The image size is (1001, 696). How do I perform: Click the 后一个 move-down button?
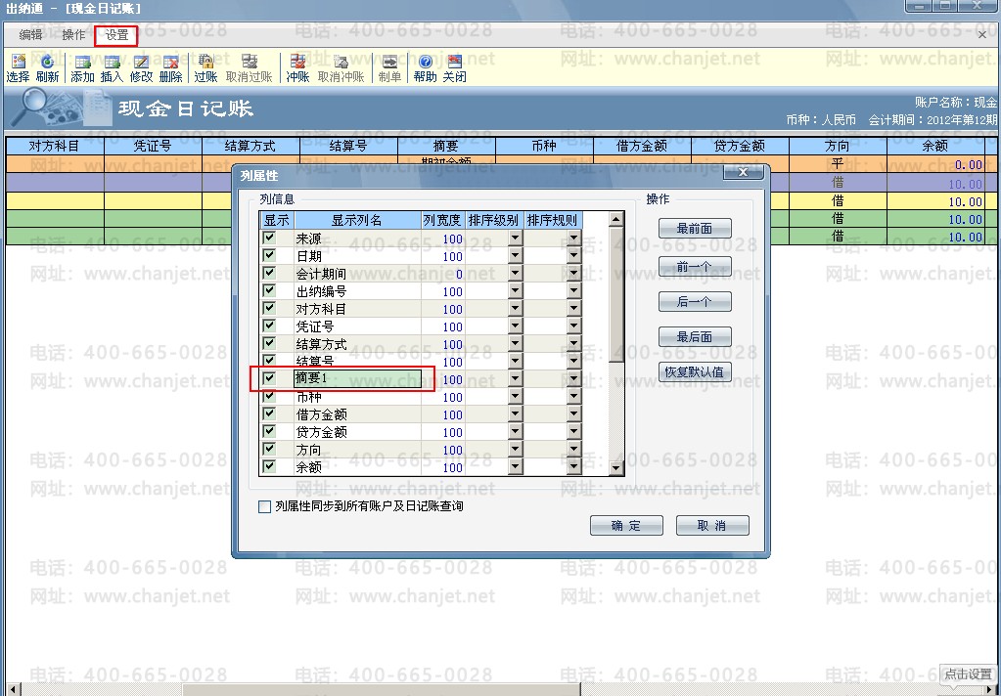(695, 302)
